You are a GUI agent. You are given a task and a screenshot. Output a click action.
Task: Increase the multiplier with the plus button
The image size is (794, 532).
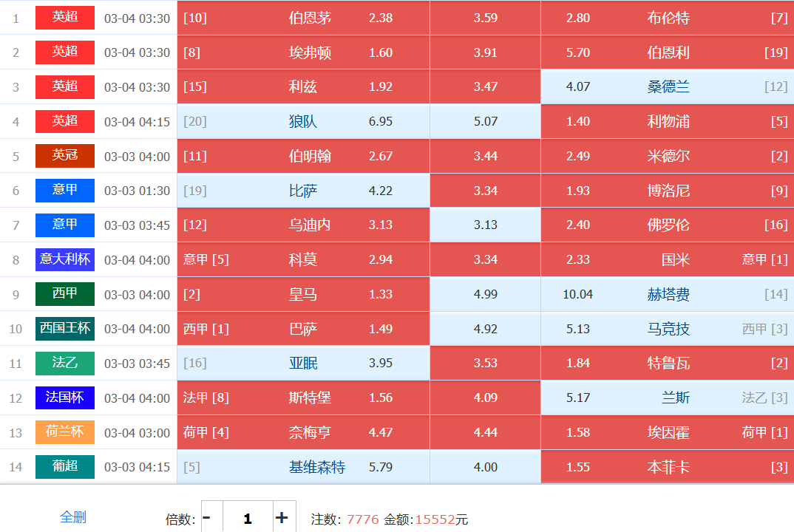coord(282,518)
